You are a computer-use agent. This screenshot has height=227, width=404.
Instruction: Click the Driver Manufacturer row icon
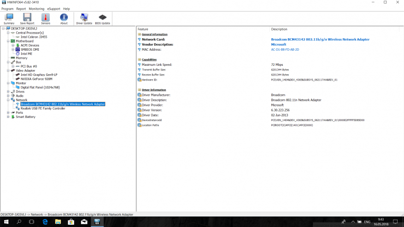(x=140, y=95)
